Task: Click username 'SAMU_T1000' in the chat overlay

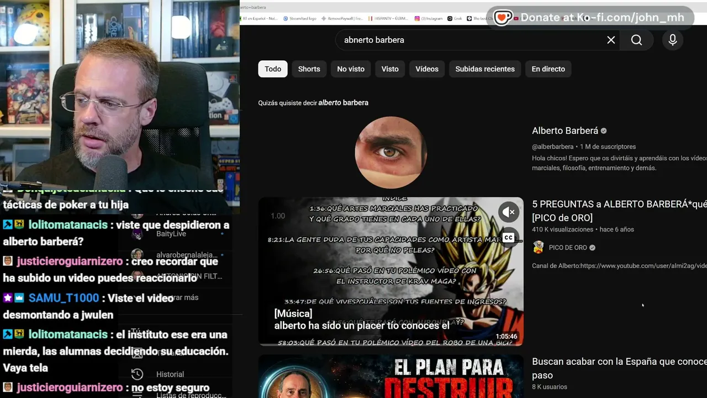Action: (64, 298)
